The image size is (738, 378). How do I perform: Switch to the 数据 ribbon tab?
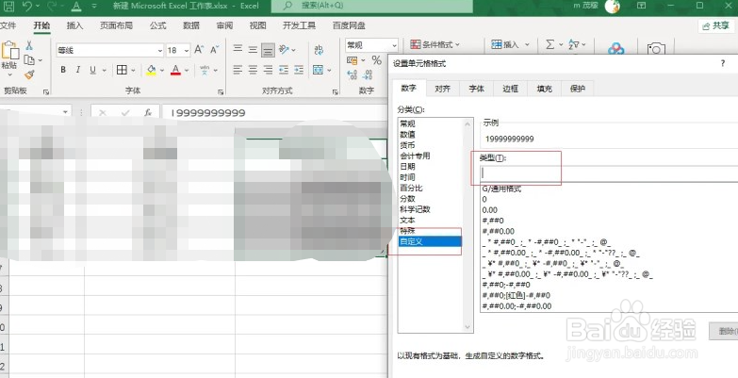pos(190,25)
